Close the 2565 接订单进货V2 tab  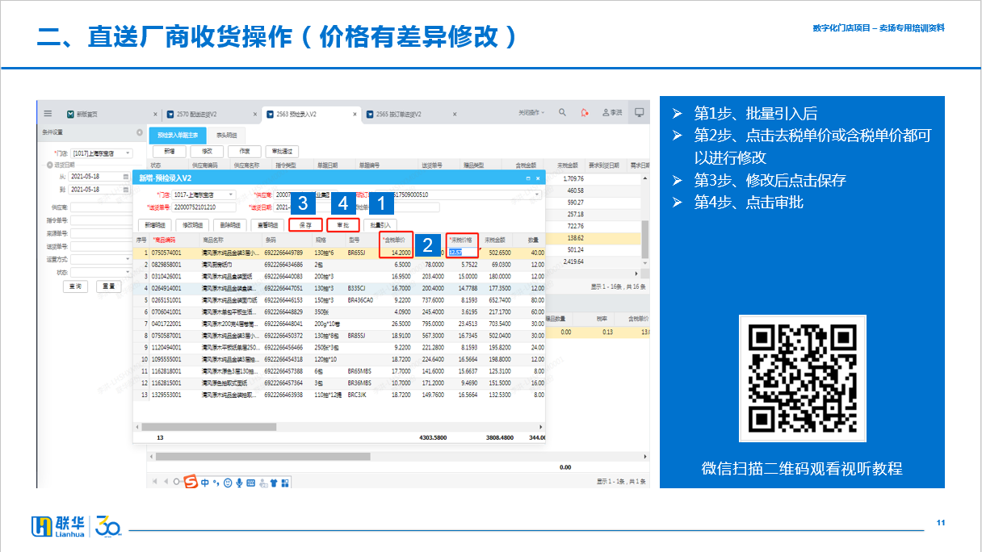(x=456, y=115)
